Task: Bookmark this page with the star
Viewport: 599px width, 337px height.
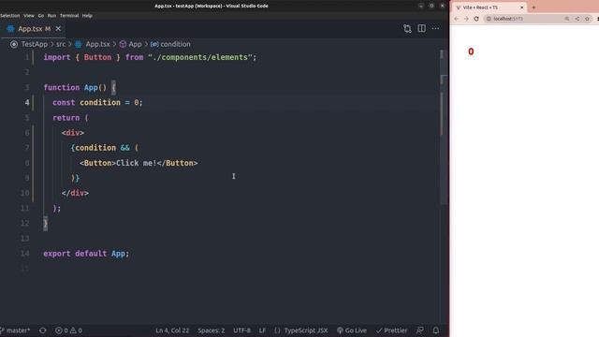Action: [587, 19]
